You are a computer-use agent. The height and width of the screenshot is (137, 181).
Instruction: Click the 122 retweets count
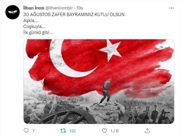click(x=73, y=131)
